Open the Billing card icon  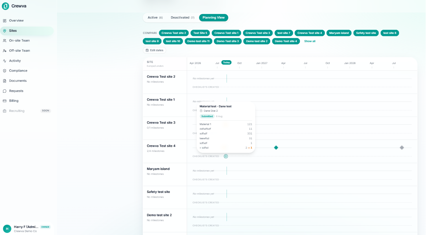[x=4, y=101]
